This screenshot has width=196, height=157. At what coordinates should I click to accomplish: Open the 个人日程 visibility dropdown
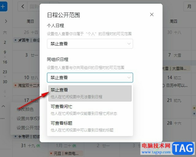tap(90, 44)
